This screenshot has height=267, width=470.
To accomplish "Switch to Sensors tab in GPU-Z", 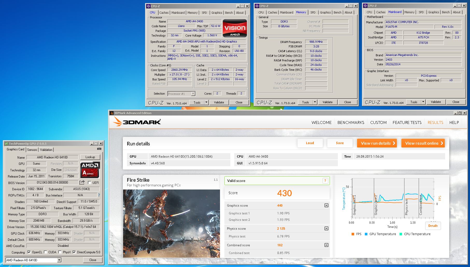I will [x=32, y=150].
